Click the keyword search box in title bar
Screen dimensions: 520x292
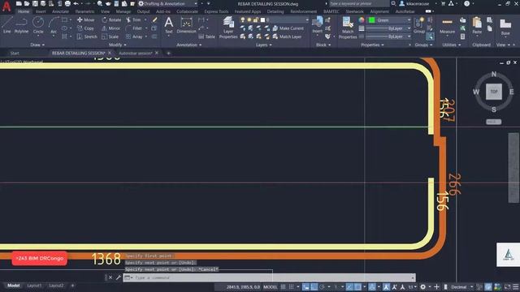tap(359, 3)
